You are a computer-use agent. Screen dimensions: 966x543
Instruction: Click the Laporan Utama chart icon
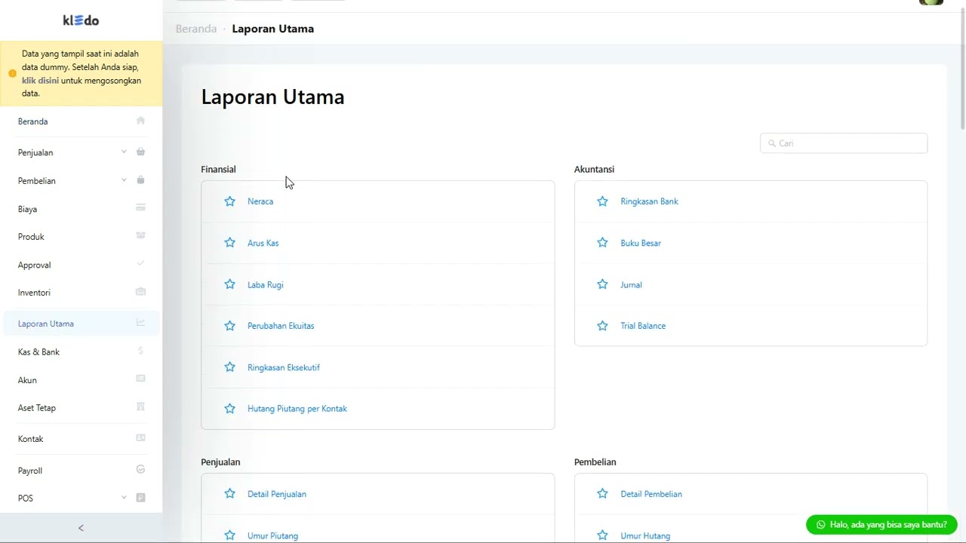point(140,322)
